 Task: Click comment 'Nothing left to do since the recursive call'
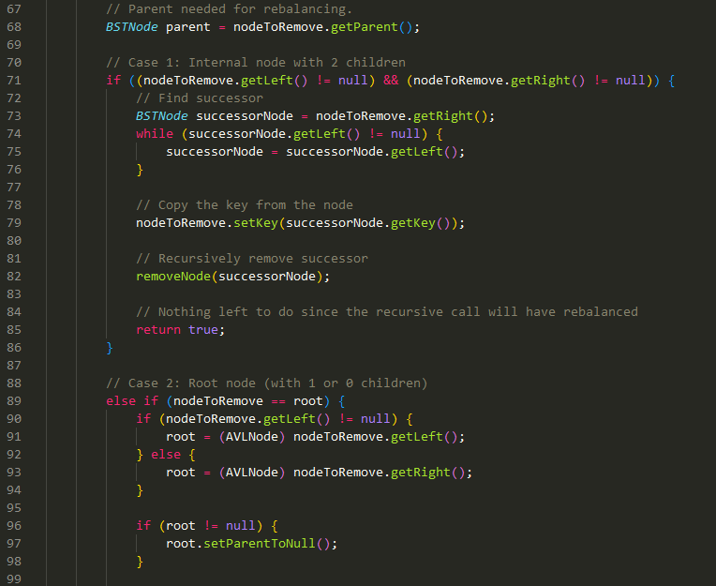click(x=387, y=312)
